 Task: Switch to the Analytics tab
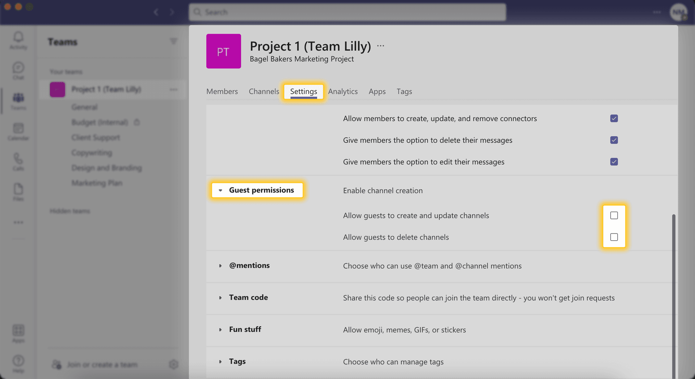343,91
